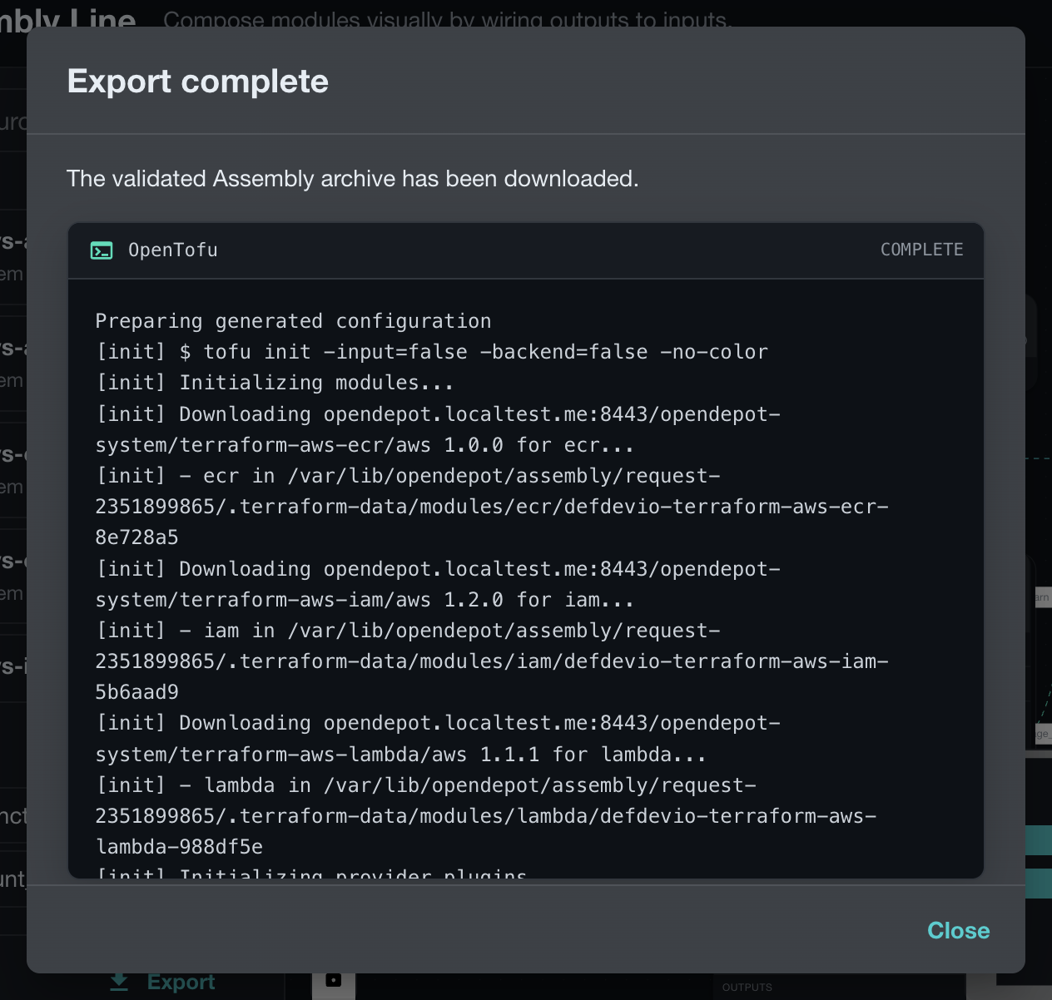Click the 'Initializing modules...' log line
This screenshot has height=1000, width=1052.
click(275, 383)
